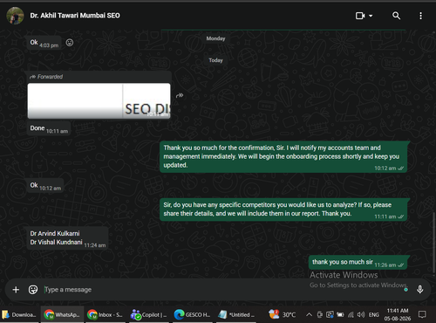Open Downloads folder in taskbar
Viewport: 436px width, 323px height.
19,314
